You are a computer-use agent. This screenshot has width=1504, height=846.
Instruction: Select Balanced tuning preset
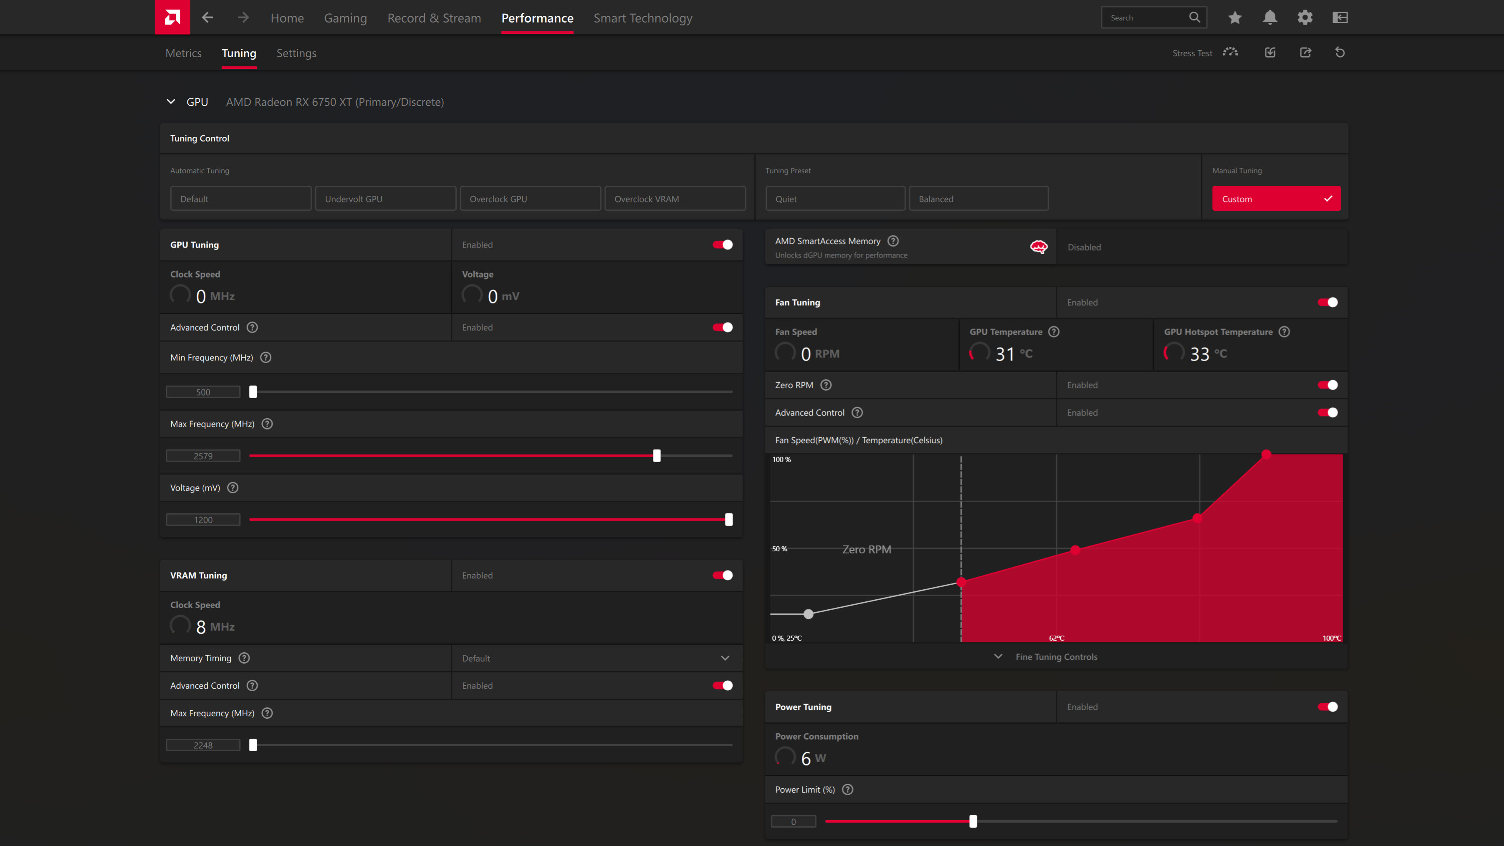pos(978,199)
